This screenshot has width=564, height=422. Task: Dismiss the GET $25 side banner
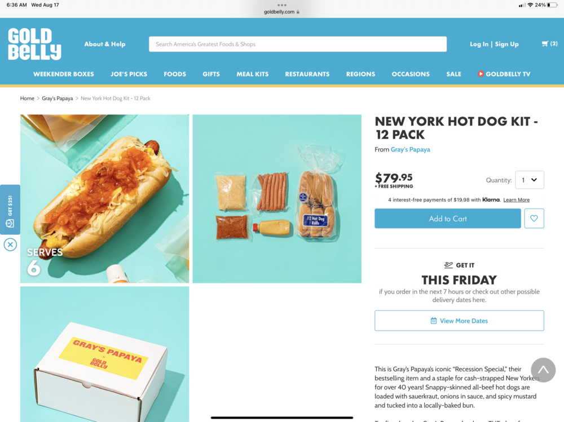[x=10, y=245]
